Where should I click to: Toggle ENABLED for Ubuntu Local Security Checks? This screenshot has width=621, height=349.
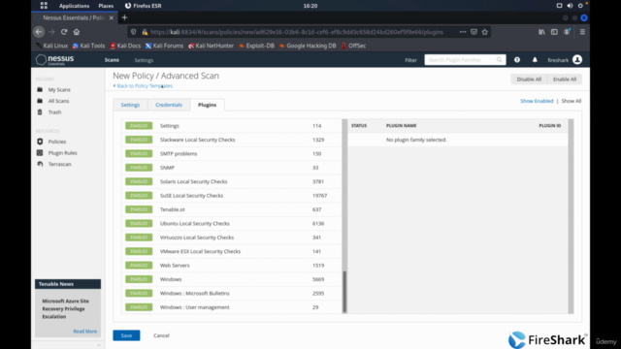tap(139, 223)
